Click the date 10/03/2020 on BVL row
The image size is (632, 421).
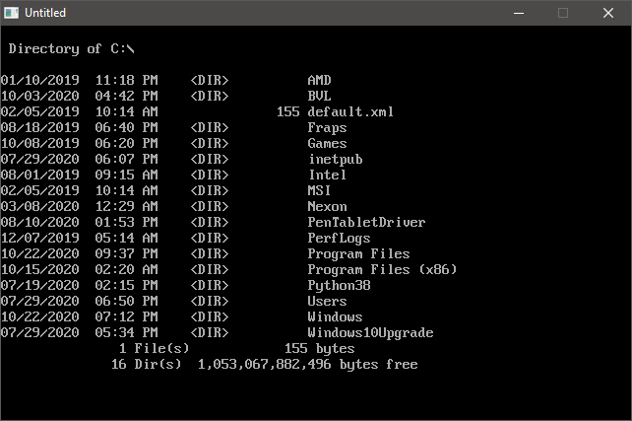(40, 96)
